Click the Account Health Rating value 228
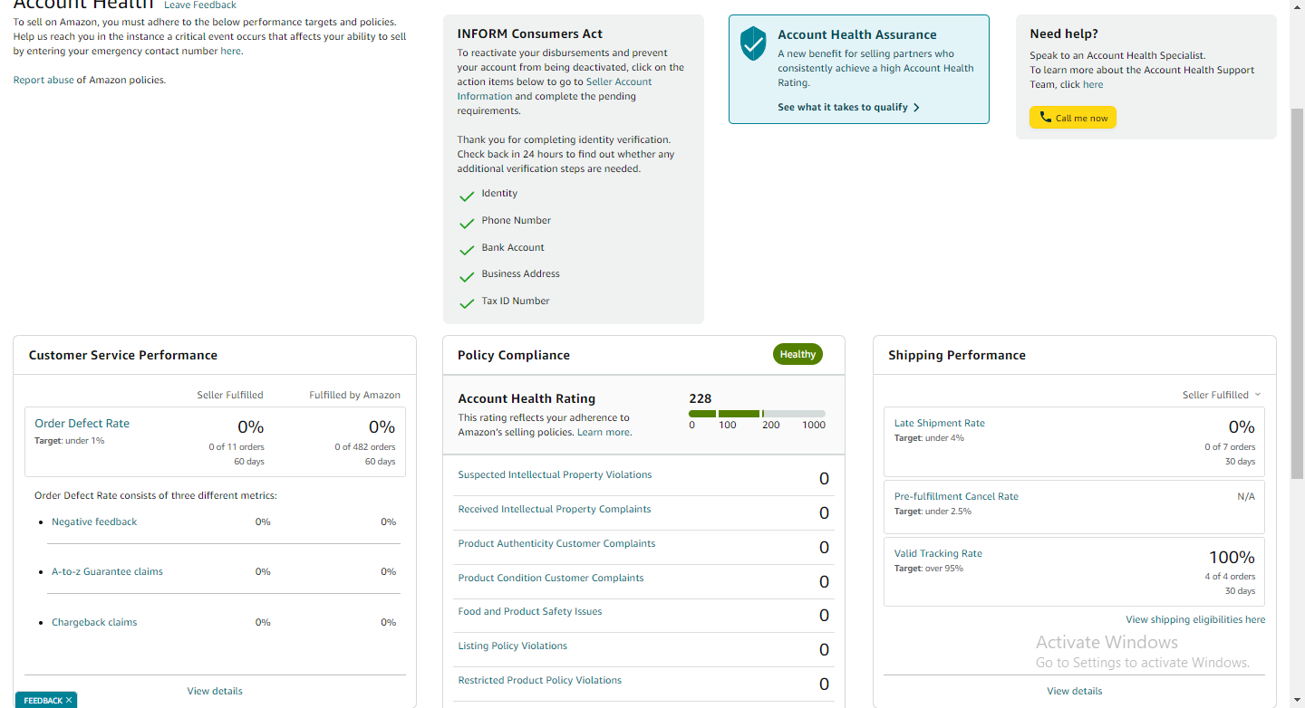 tap(701, 398)
